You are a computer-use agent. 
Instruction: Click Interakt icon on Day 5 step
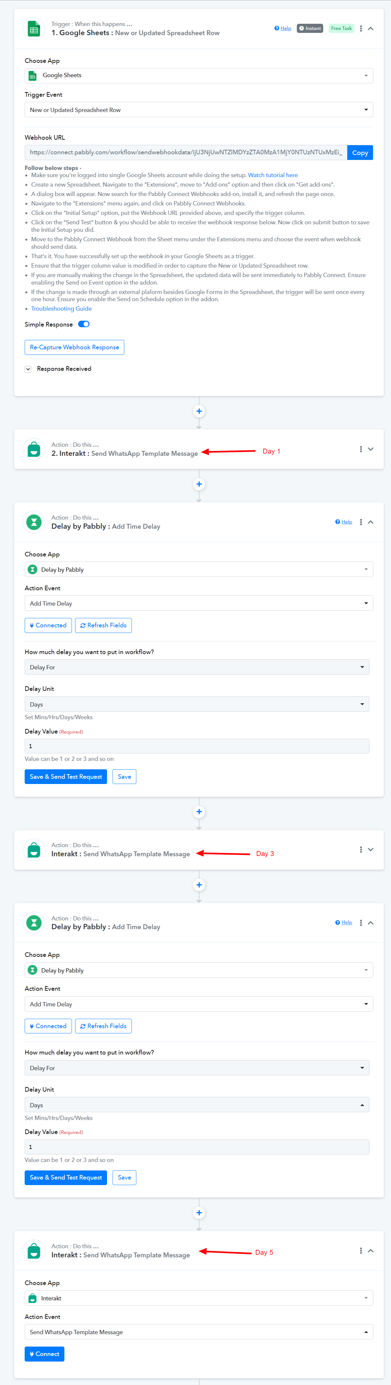click(x=34, y=1251)
